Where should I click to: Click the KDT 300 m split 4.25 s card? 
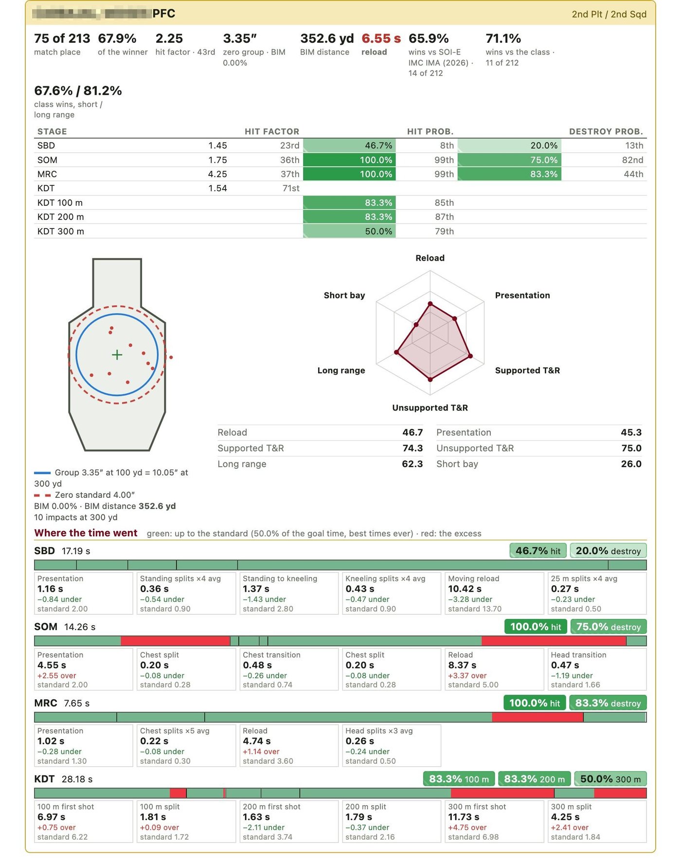tap(597, 822)
